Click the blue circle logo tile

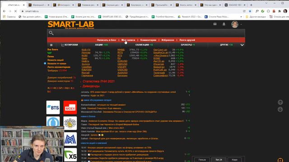click(53, 121)
